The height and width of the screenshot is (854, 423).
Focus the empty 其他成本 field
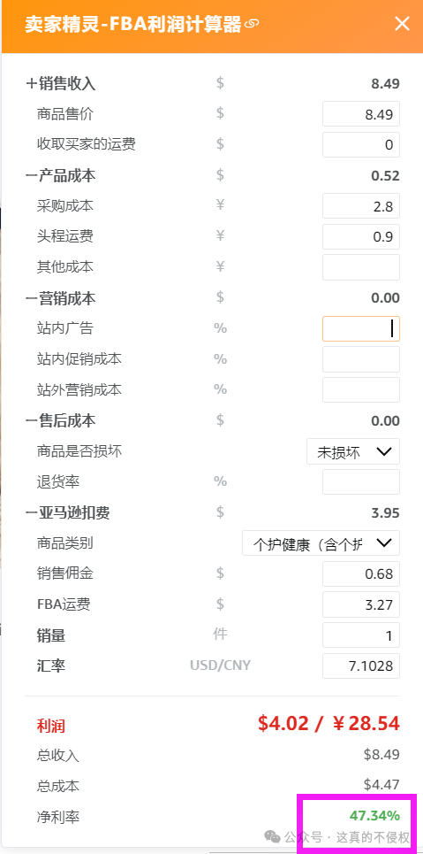click(x=361, y=267)
